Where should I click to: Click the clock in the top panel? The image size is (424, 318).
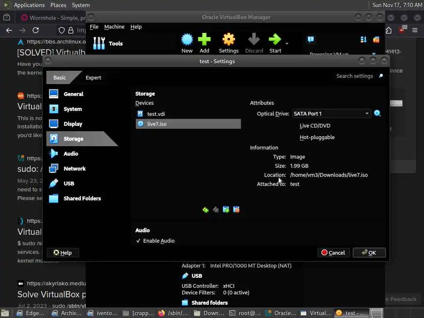click(x=397, y=5)
